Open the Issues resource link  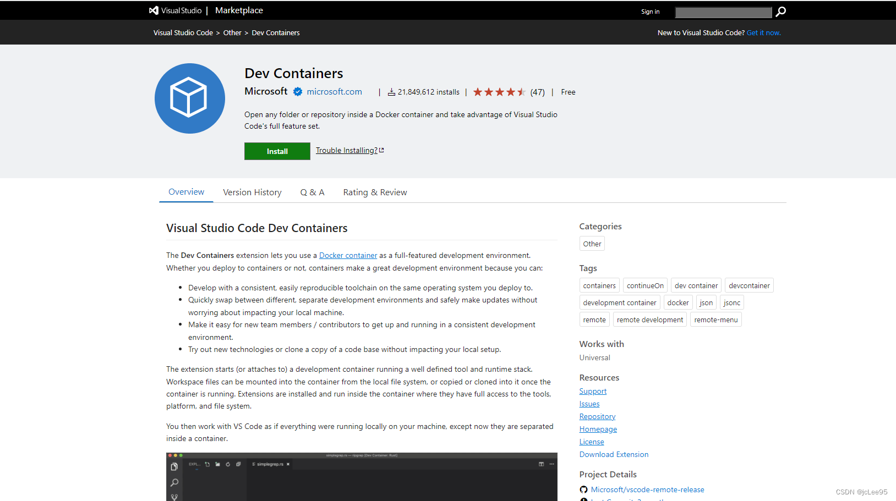(589, 404)
